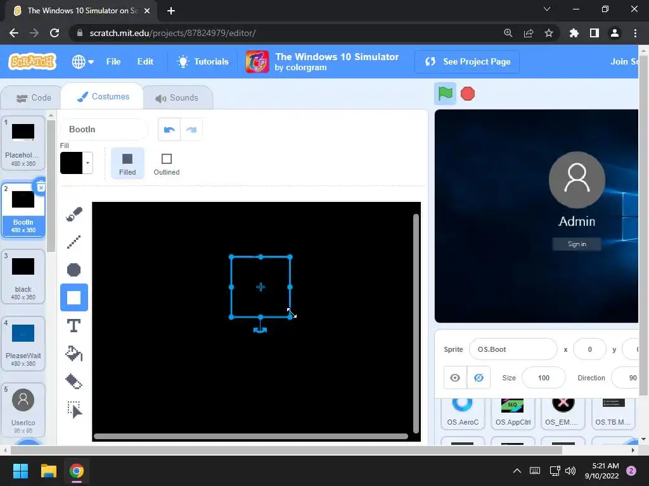Open the Chrome side panel icon
The image size is (649, 486).
coord(594,33)
